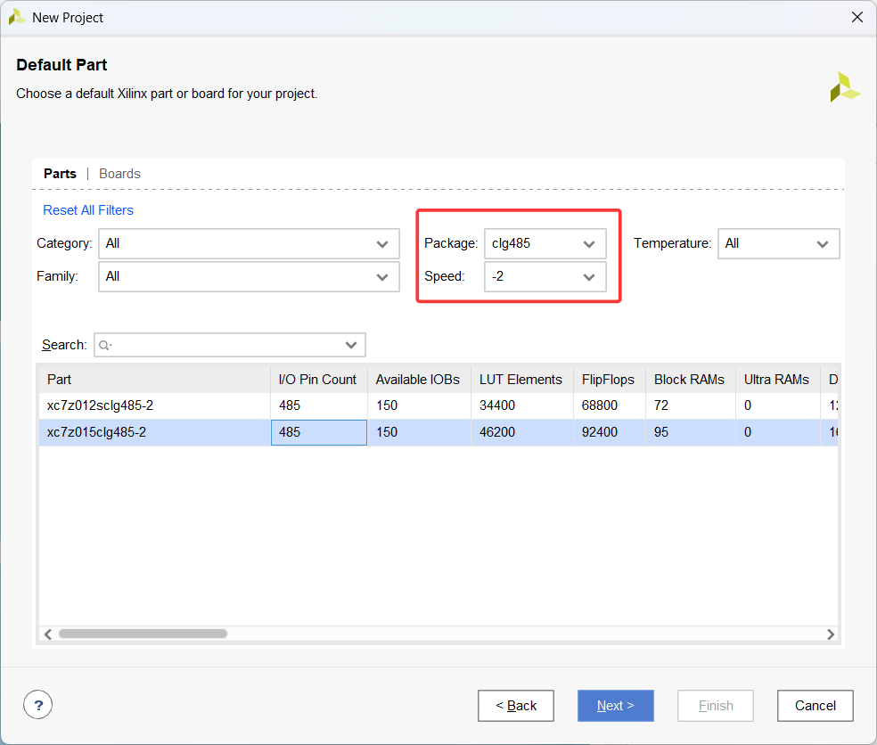Screen dimensions: 877x745
Task: Click Block RAMs value 72
Action: [x=661, y=405]
